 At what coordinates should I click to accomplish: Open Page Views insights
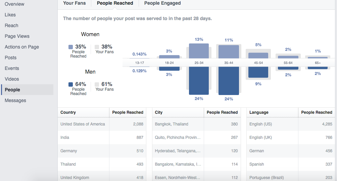(17, 36)
